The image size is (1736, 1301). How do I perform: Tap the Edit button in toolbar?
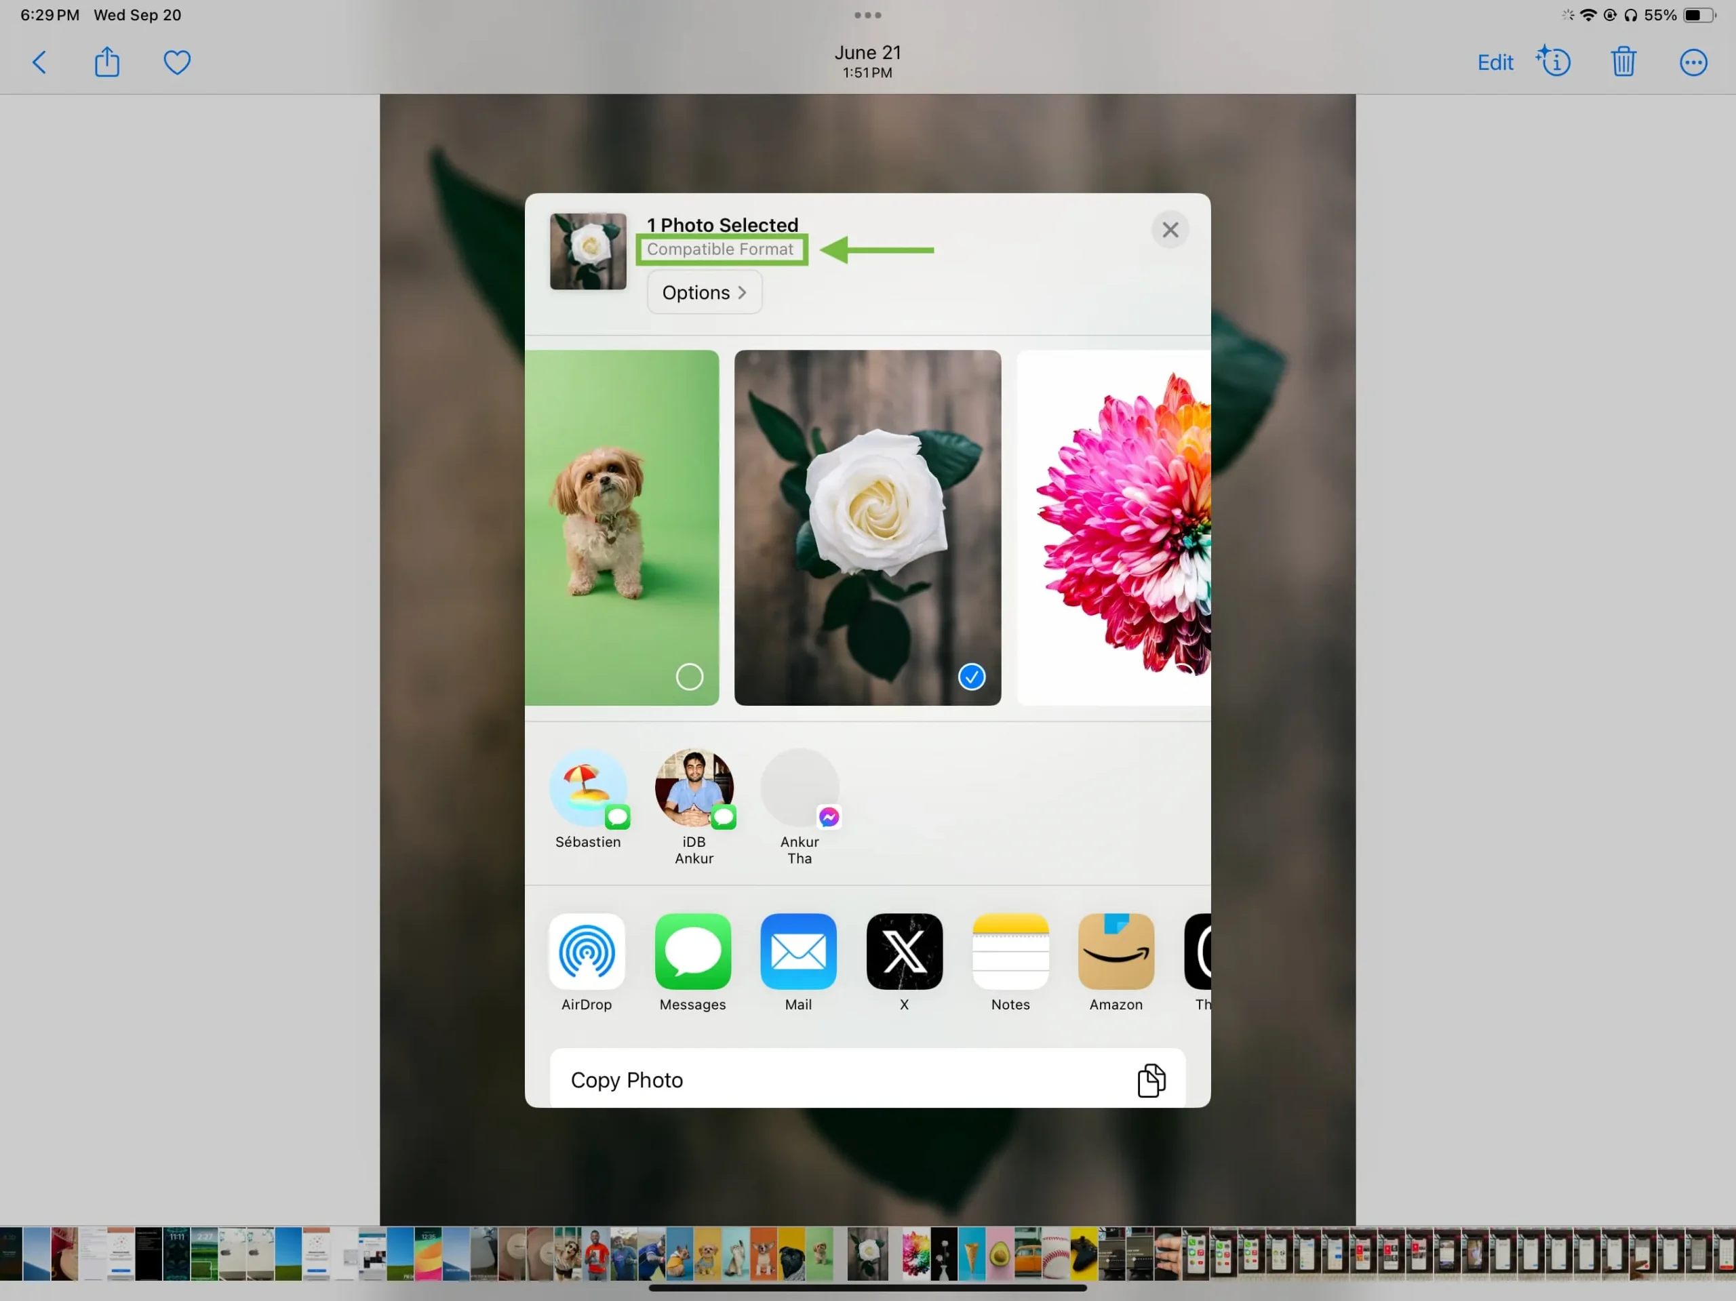(x=1494, y=62)
